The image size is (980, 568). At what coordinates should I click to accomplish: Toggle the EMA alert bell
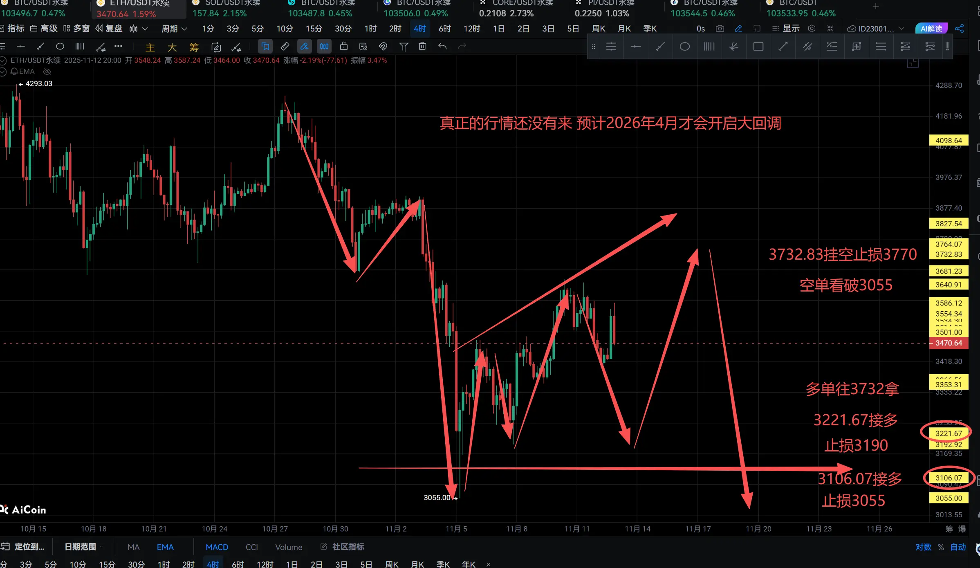[14, 72]
